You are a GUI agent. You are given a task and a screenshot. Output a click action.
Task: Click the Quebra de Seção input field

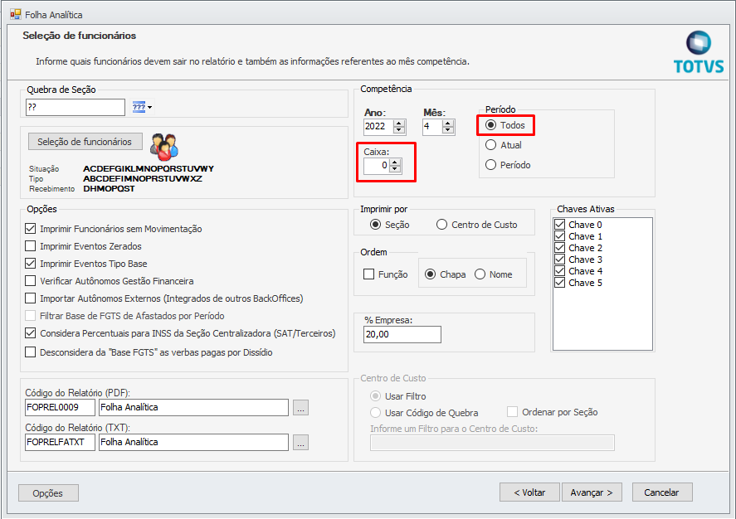[76, 107]
